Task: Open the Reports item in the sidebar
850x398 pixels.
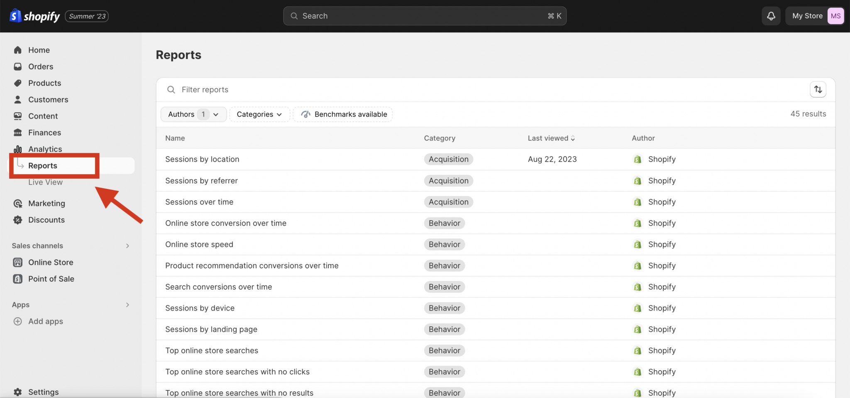Action: coord(43,165)
